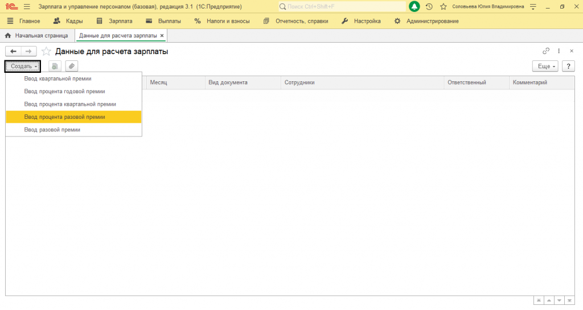Go back with the left arrow button
Screen dimensions: 583x310
[x=14, y=51]
